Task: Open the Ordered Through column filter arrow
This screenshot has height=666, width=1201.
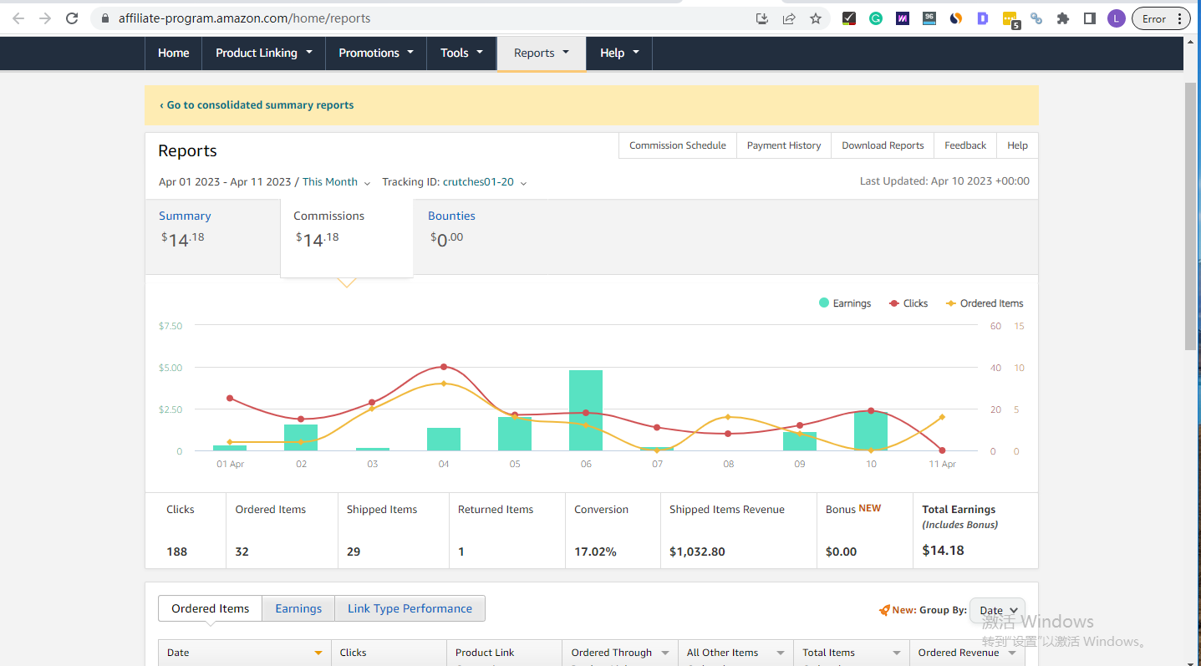Action: (665, 653)
